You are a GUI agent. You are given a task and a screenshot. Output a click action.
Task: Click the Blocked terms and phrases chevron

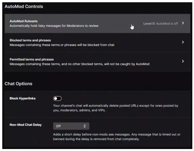pos(183,42)
